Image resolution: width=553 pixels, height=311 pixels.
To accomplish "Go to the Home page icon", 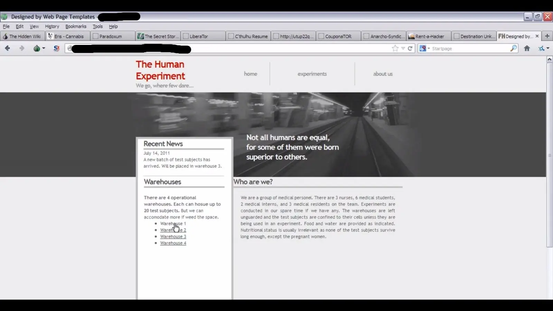I will [527, 48].
